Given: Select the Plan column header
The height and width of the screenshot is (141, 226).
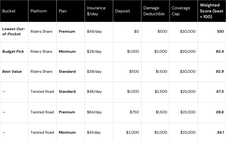Looking at the screenshot, I should (x=63, y=11).
